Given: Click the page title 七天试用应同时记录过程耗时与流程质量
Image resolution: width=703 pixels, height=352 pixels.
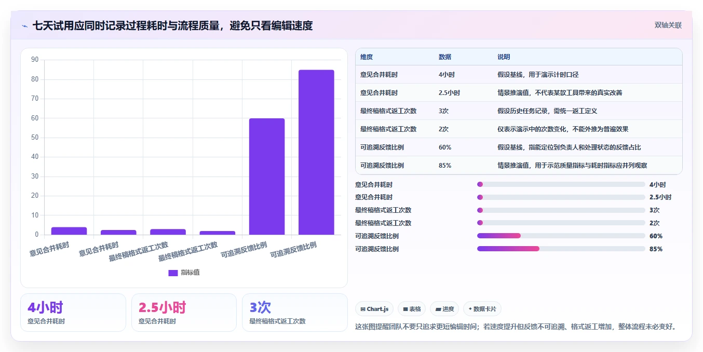Looking at the screenshot, I should pos(172,25).
